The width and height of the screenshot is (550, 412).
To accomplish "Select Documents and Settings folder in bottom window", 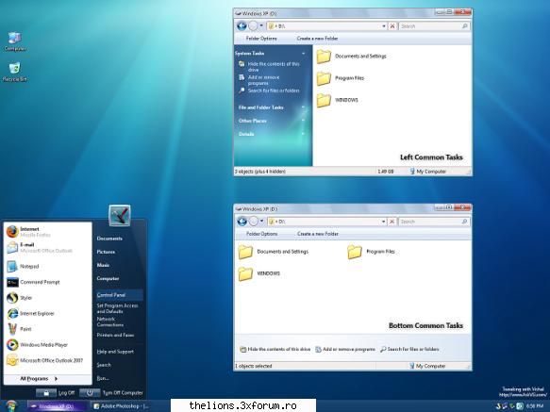I will pos(274,252).
